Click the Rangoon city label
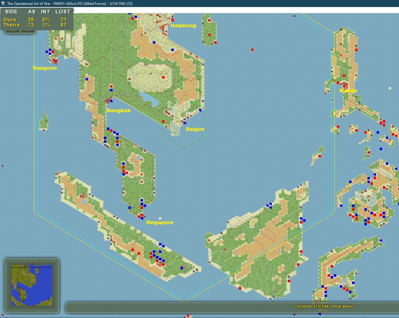 pyautogui.click(x=45, y=68)
